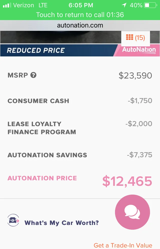Viewport: 160px width, 249px height.
Task: Open the MSRP help question mark
Action: [x=33, y=75]
